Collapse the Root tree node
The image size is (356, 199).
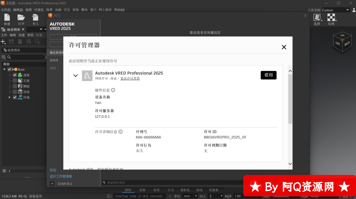tap(4, 70)
